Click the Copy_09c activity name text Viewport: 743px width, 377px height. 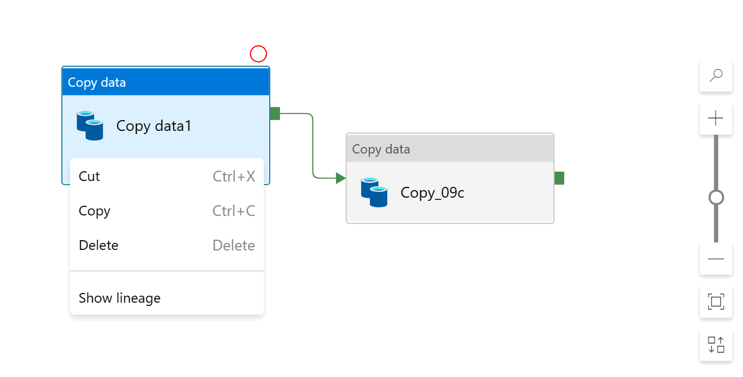(432, 193)
